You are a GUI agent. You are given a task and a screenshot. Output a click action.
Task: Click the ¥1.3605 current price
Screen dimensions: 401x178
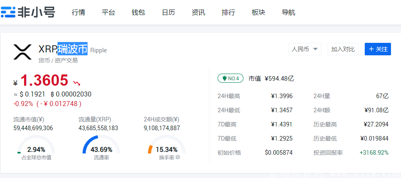tap(41, 81)
